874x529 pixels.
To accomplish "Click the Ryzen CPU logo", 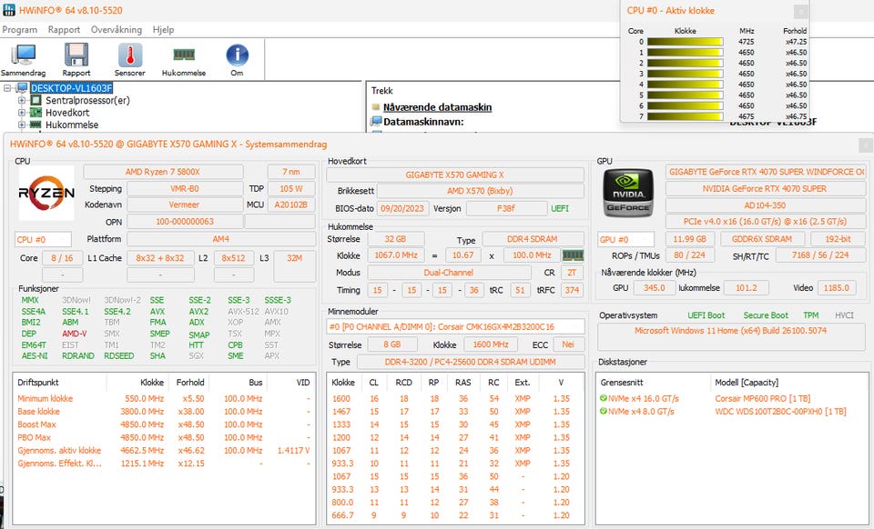I will pyautogui.click(x=46, y=193).
